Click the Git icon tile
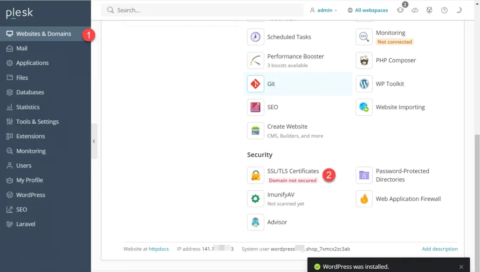 pyautogui.click(x=255, y=84)
